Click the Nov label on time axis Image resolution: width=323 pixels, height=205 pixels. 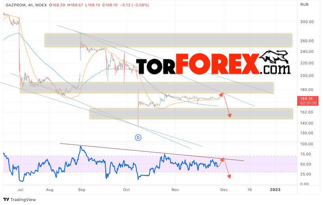[175, 190]
